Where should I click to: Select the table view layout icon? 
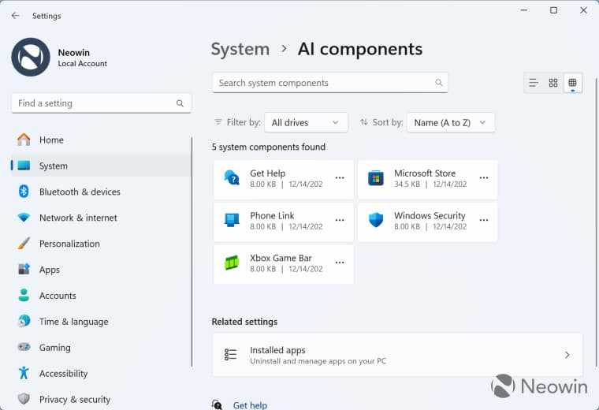573,83
